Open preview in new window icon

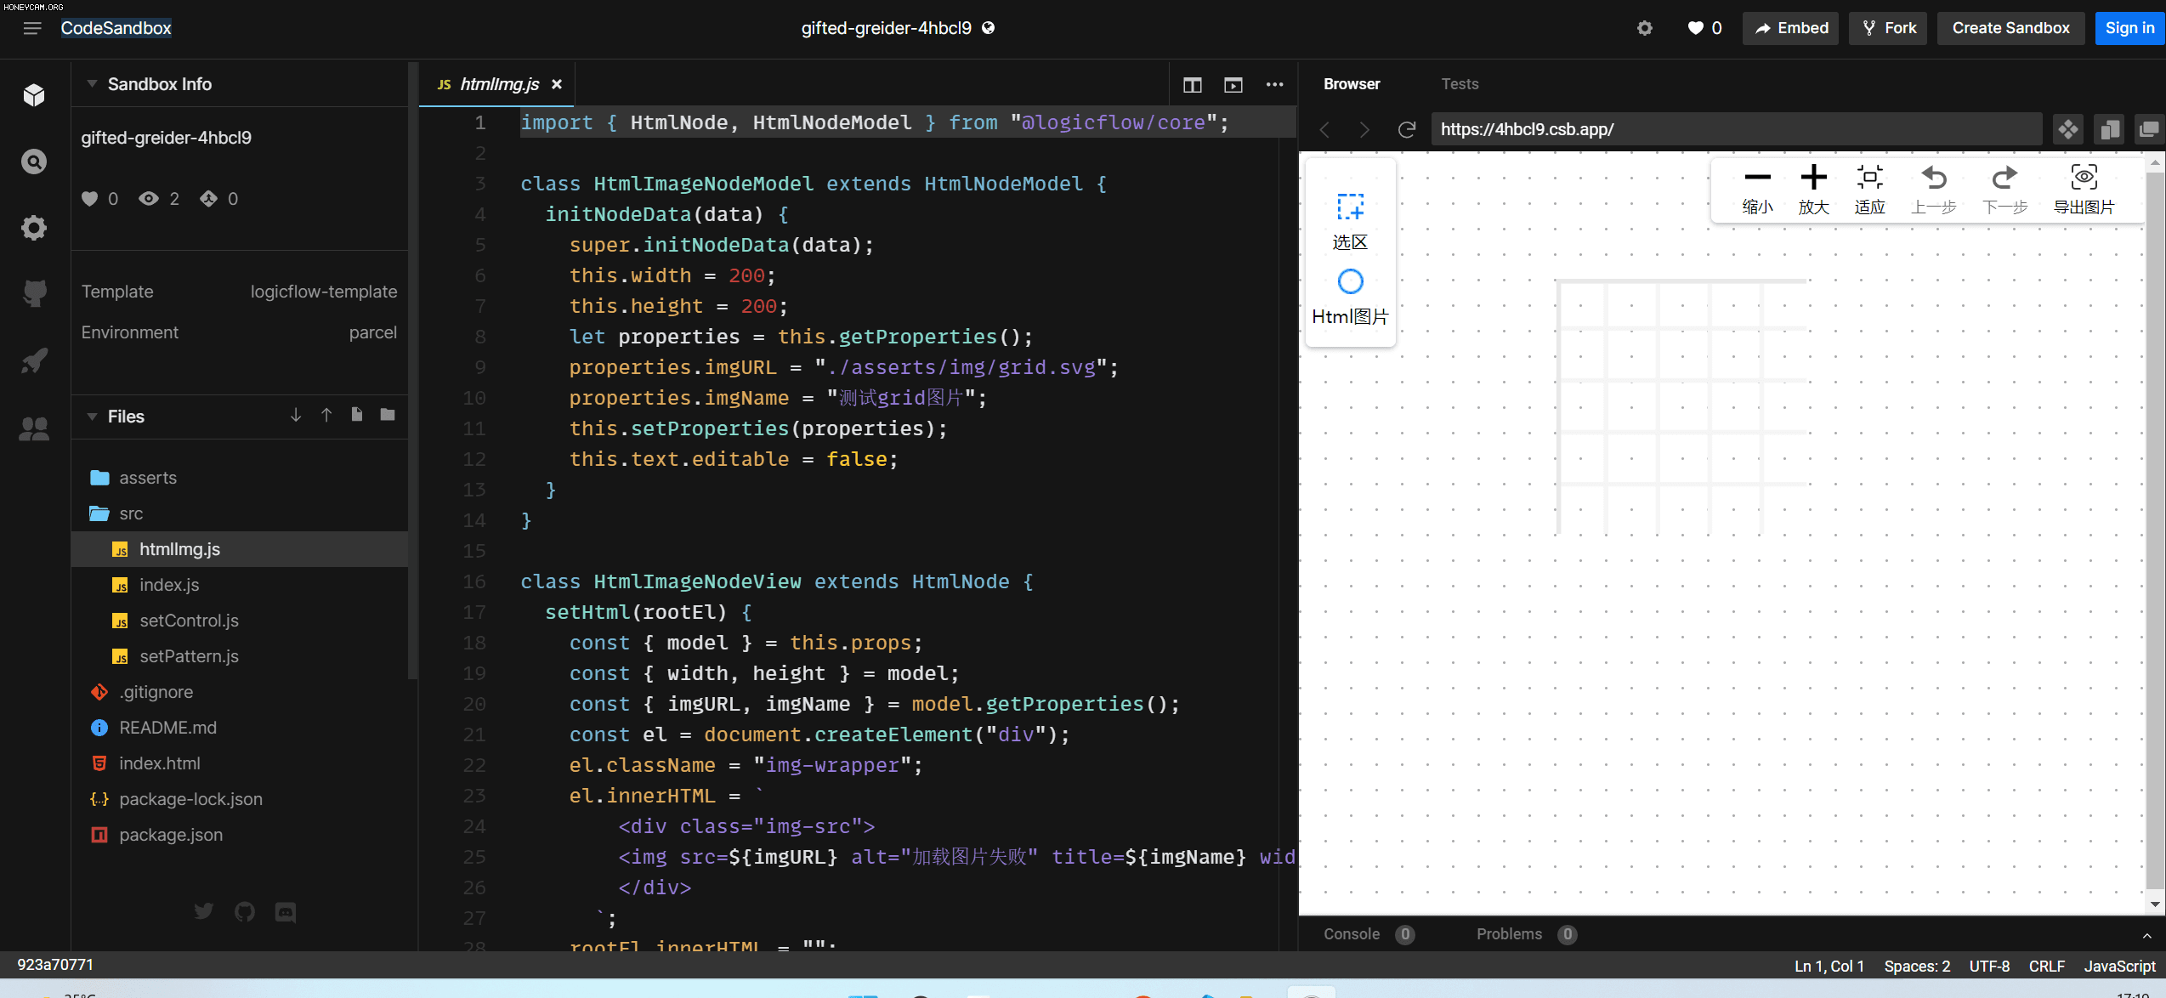pos(2149,129)
